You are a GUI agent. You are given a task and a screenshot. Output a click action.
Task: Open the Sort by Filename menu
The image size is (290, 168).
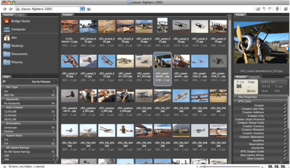[41, 82]
